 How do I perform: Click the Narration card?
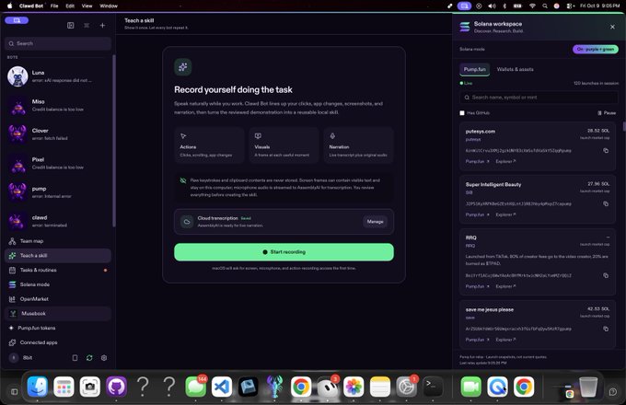(x=358, y=145)
